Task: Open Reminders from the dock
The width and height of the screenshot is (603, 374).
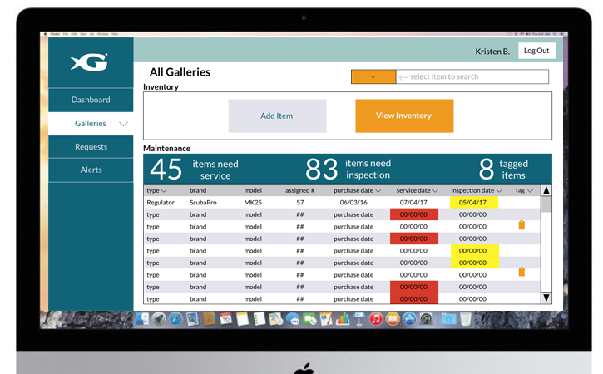Action: pos(259,318)
